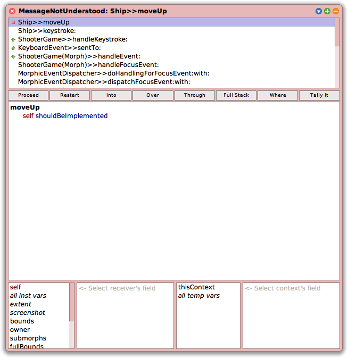The width and height of the screenshot is (348, 358).
Task: Click the Through button
Action: click(x=195, y=95)
